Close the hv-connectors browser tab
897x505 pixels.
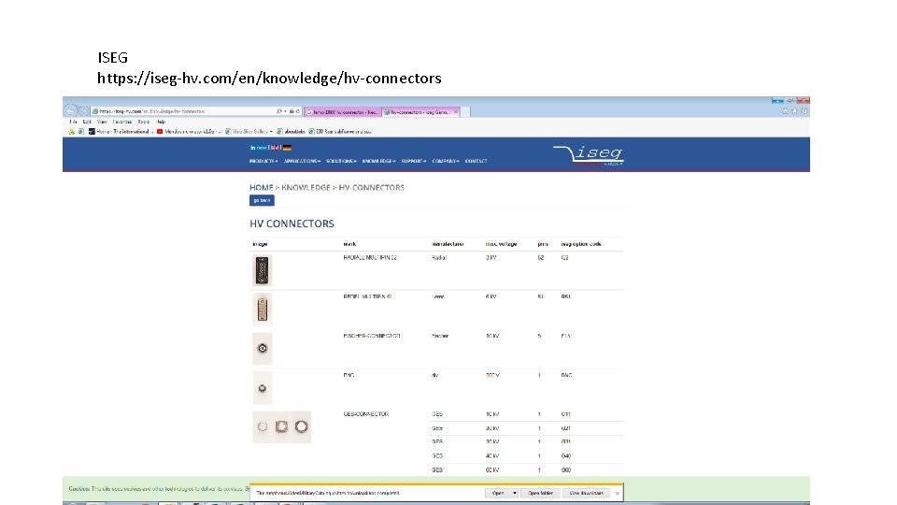(x=455, y=112)
